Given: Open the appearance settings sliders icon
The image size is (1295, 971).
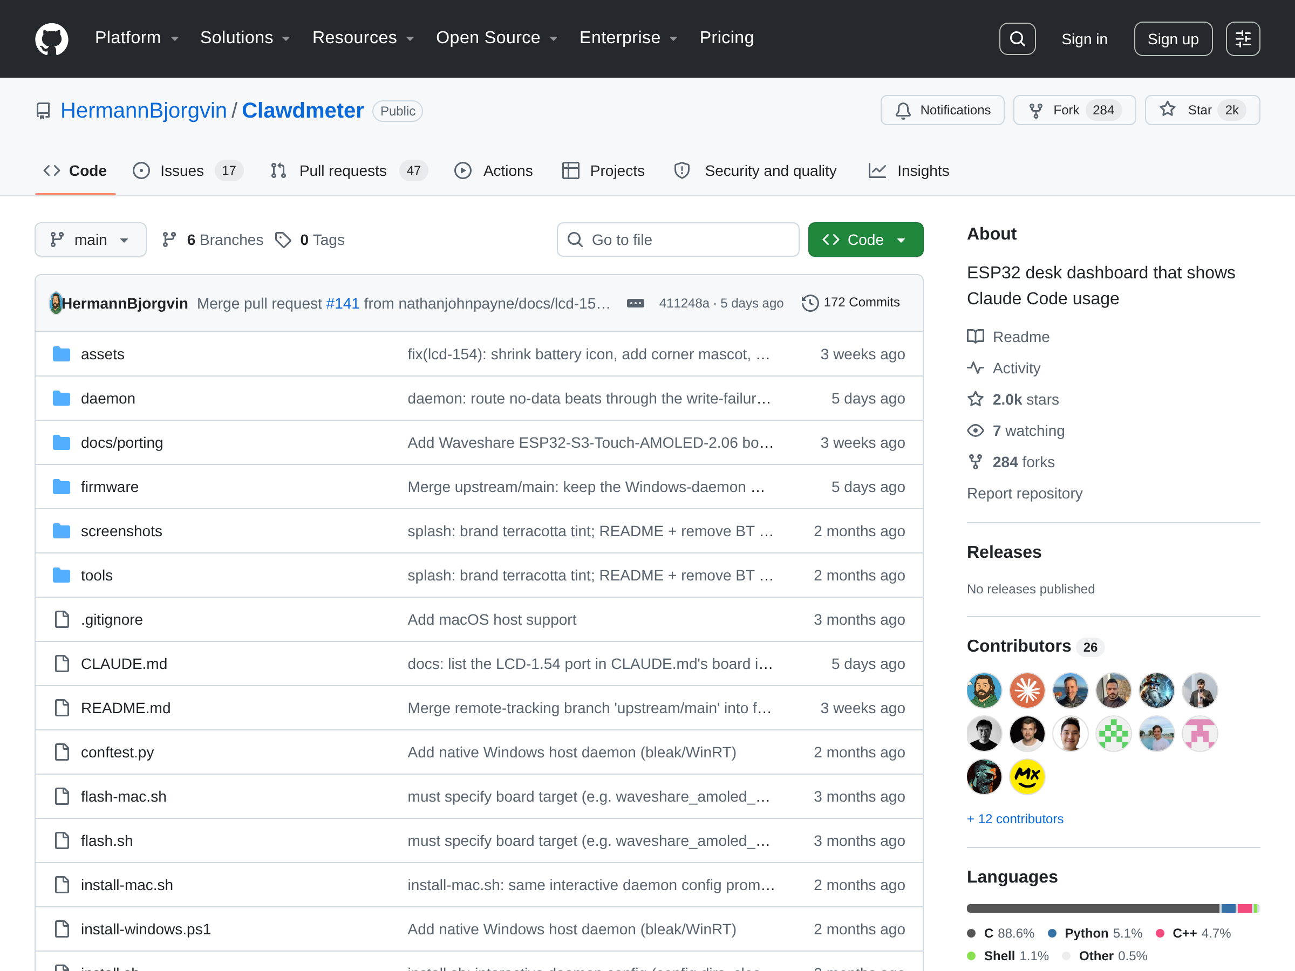Looking at the screenshot, I should (1243, 39).
